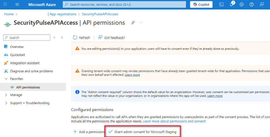Launch Cloud Shell from the top bar

[x=221, y=4]
